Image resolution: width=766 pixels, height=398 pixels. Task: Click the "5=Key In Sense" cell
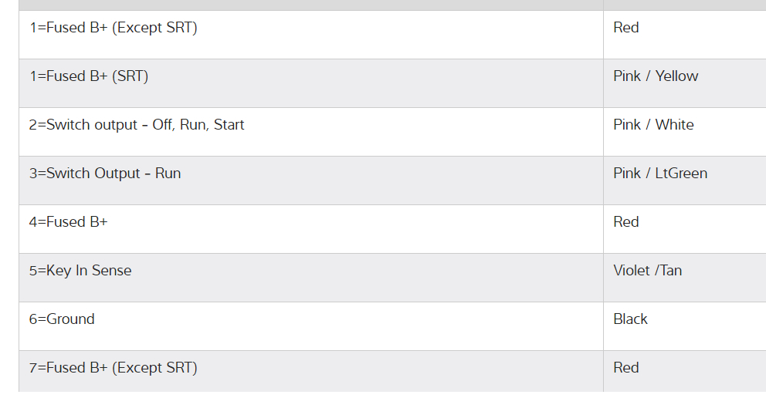[80, 271]
